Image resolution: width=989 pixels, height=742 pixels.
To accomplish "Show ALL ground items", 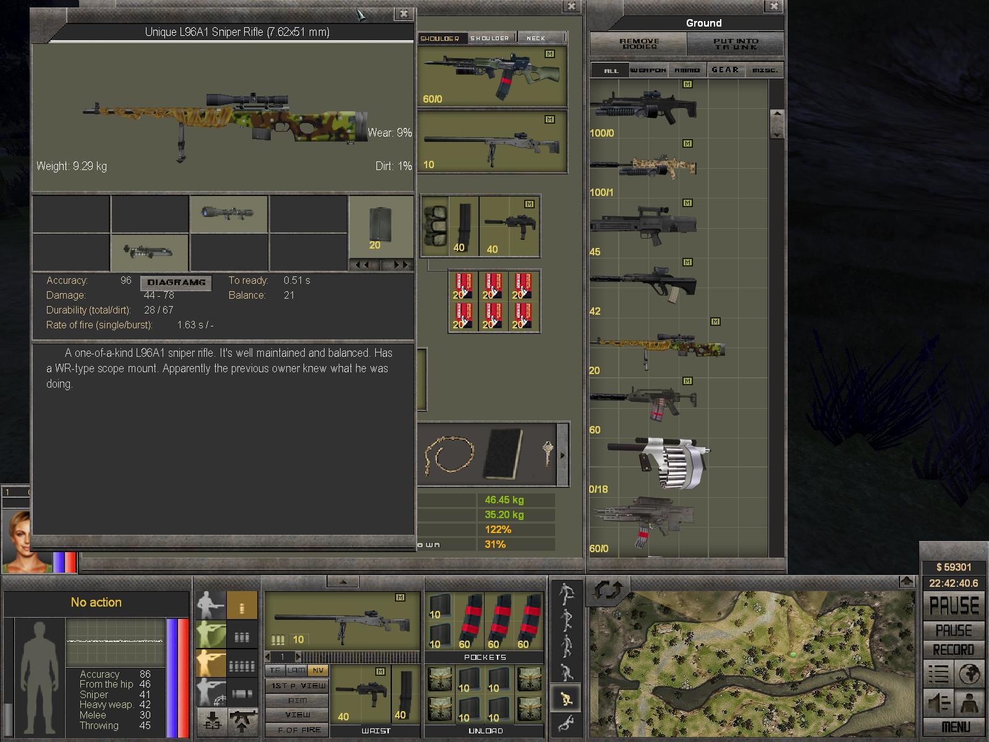I will (611, 70).
